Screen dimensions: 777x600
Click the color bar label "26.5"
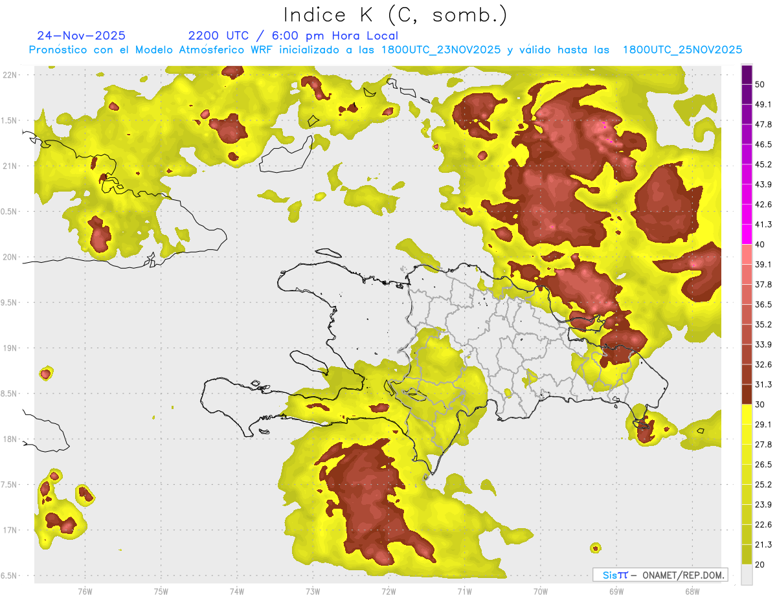coord(763,464)
